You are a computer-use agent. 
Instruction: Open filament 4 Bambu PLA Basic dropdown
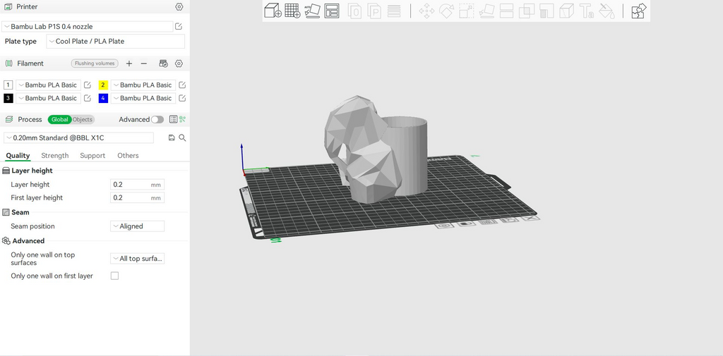143,98
